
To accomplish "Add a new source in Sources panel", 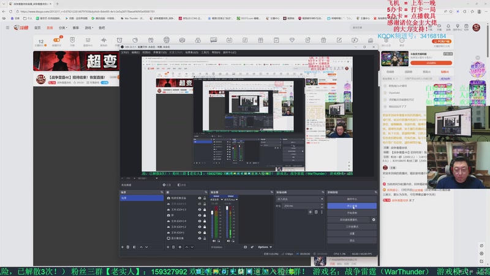I will coord(168,247).
